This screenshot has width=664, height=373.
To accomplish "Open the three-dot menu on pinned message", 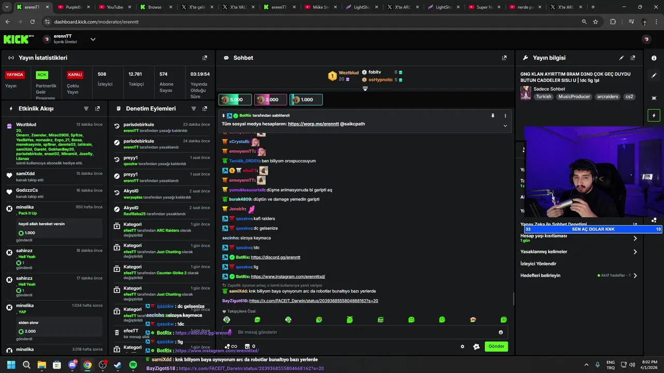I will (x=505, y=116).
